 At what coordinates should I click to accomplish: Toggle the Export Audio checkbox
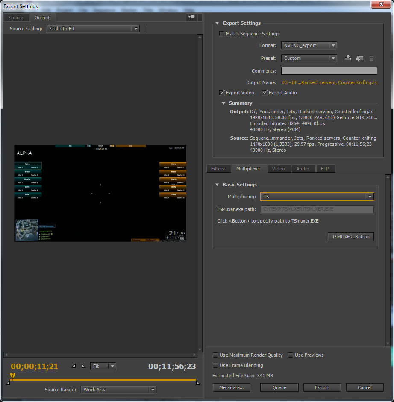265,93
